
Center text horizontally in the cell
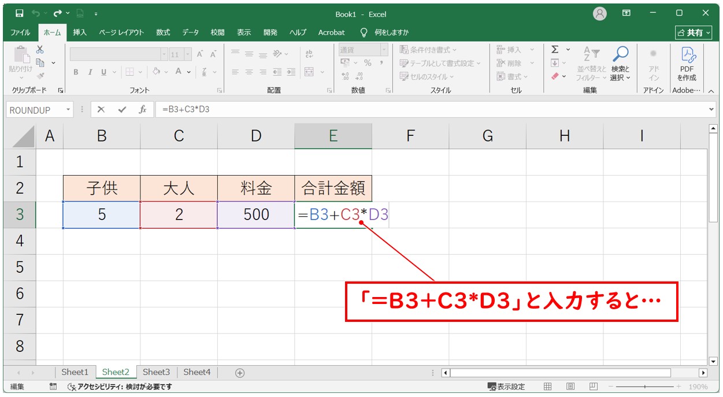click(x=249, y=72)
